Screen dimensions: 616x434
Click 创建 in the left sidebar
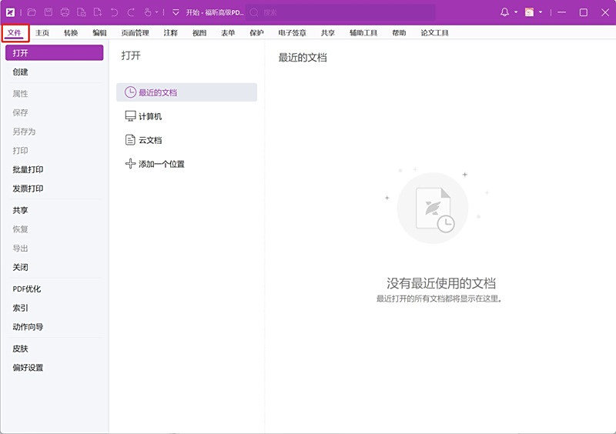click(x=20, y=72)
